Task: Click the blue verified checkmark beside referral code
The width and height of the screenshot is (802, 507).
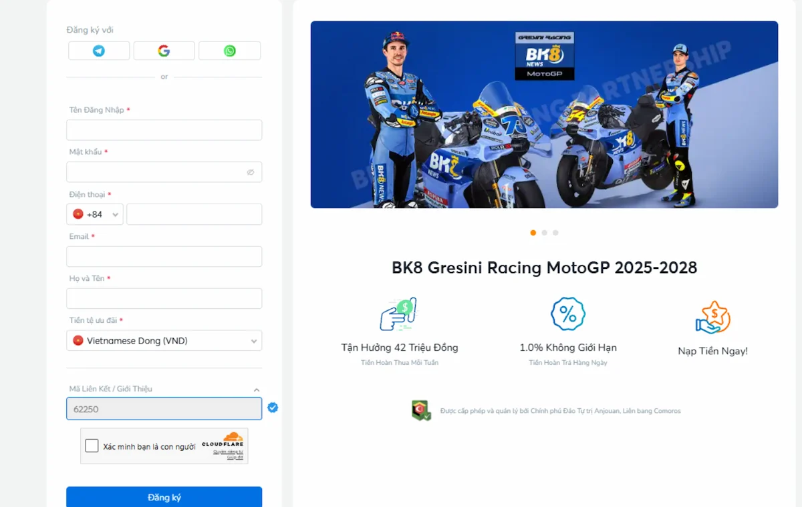Action: 273,408
